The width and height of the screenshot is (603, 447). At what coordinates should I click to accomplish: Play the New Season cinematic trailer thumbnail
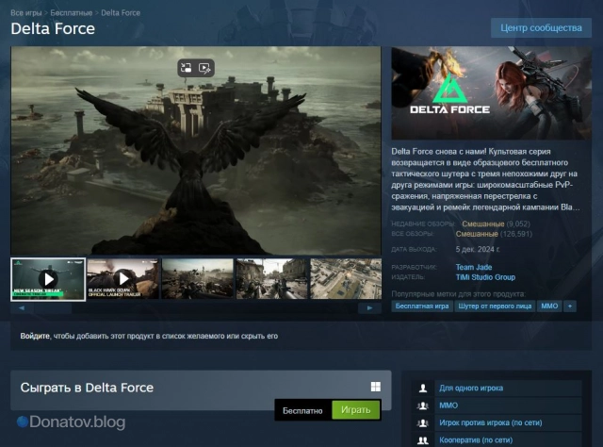[x=48, y=279]
